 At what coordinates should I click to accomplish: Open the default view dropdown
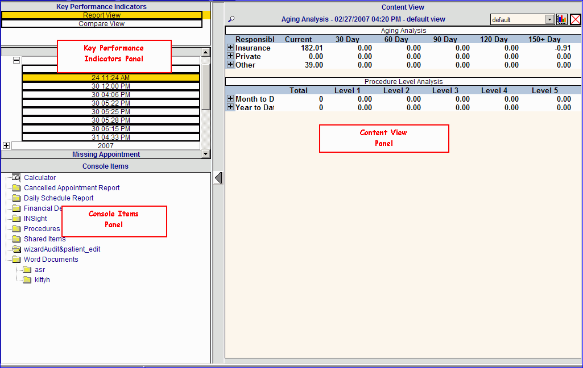point(549,19)
